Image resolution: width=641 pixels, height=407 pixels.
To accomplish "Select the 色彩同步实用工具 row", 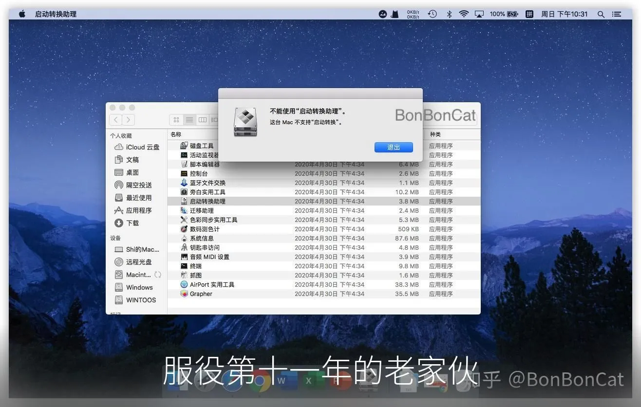I will tap(324, 220).
